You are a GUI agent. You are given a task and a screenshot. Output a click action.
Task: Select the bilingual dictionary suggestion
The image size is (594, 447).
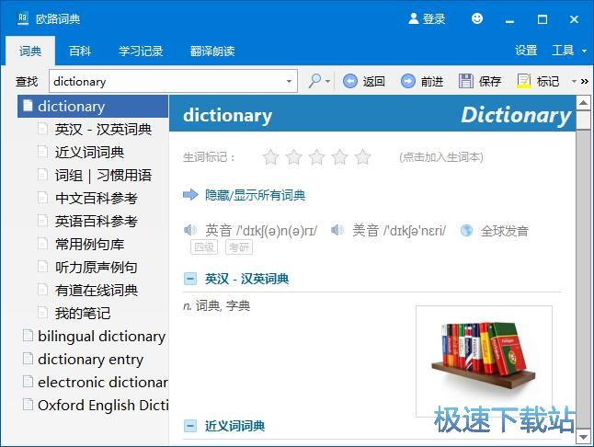click(x=101, y=337)
